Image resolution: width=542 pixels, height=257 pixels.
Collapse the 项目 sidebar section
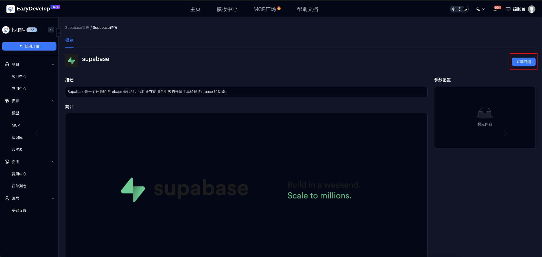pos(53,64)
